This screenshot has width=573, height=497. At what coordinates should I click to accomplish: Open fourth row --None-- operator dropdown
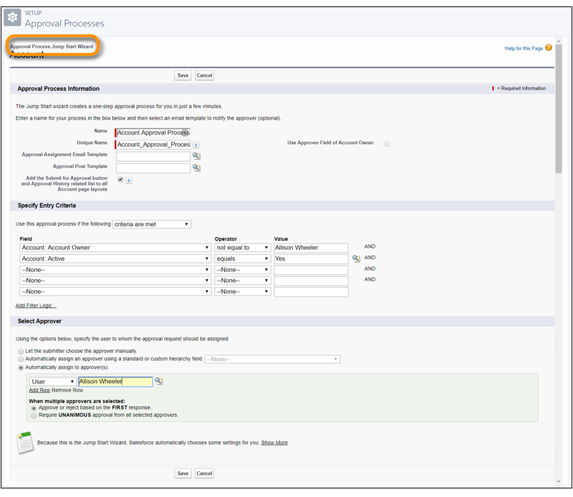(x=243, y=281)
